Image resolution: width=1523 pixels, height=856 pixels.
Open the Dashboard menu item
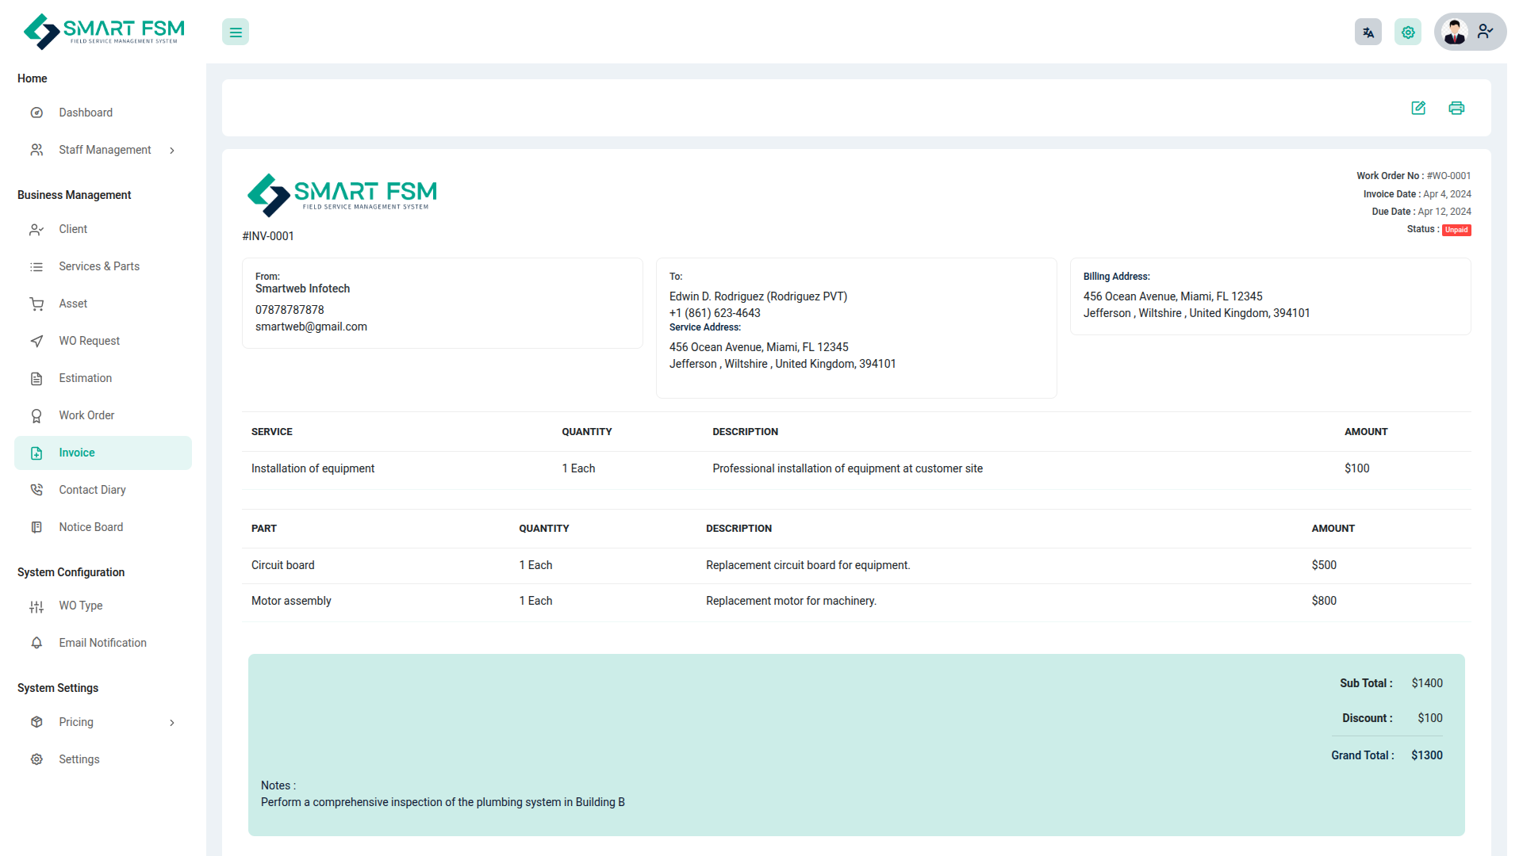(x=86, y=113)
